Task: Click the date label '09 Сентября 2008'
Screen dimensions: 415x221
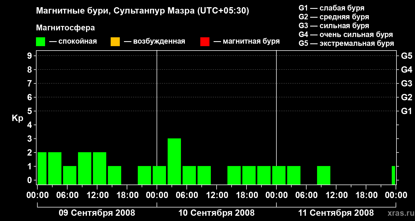Action: 97,213
